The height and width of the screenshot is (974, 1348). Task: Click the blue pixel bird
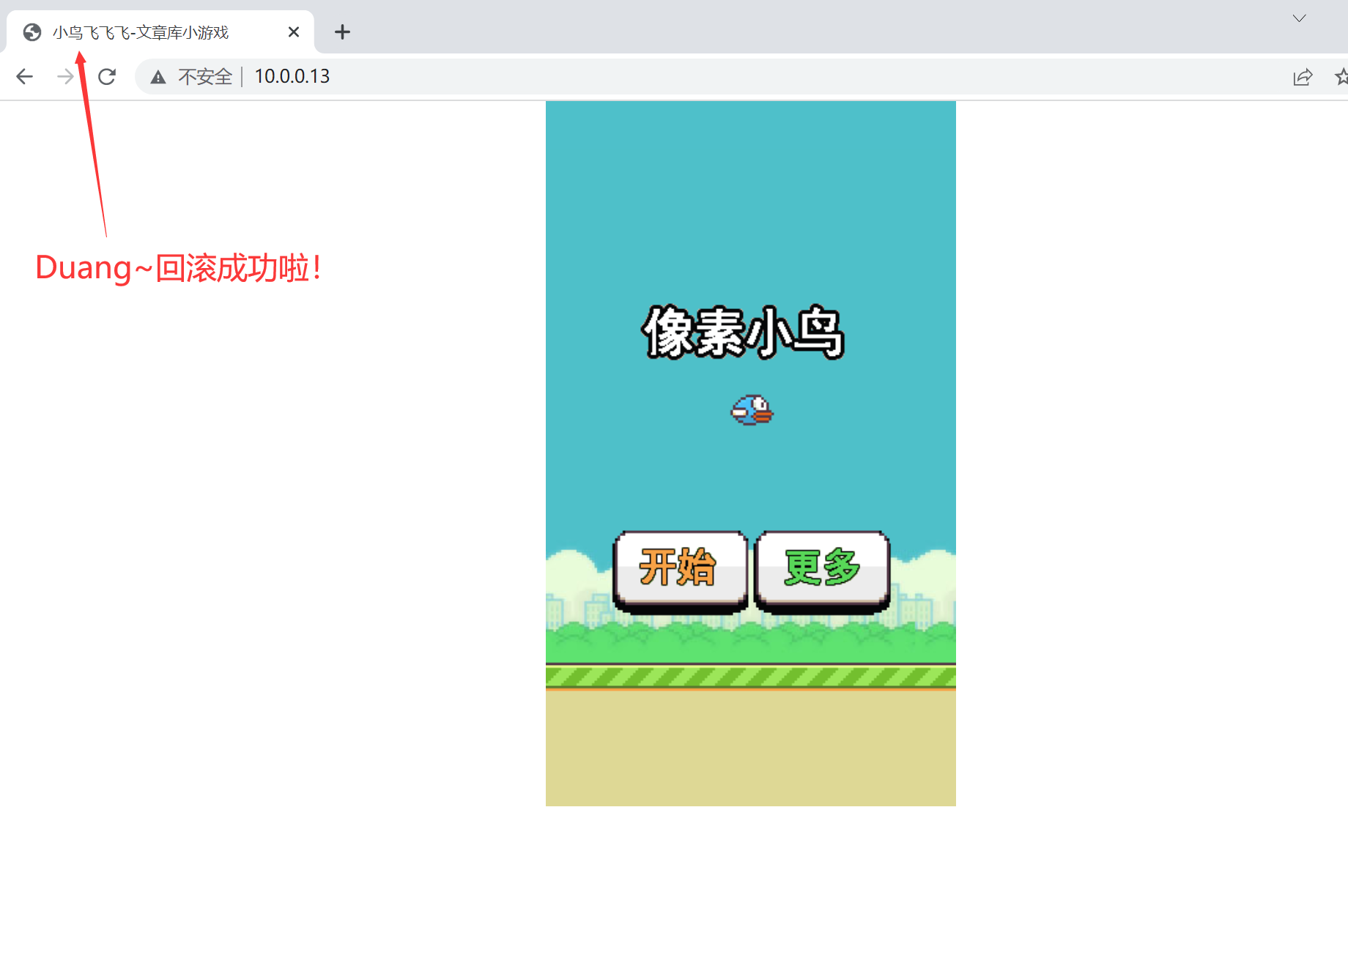tap(752, 410)
